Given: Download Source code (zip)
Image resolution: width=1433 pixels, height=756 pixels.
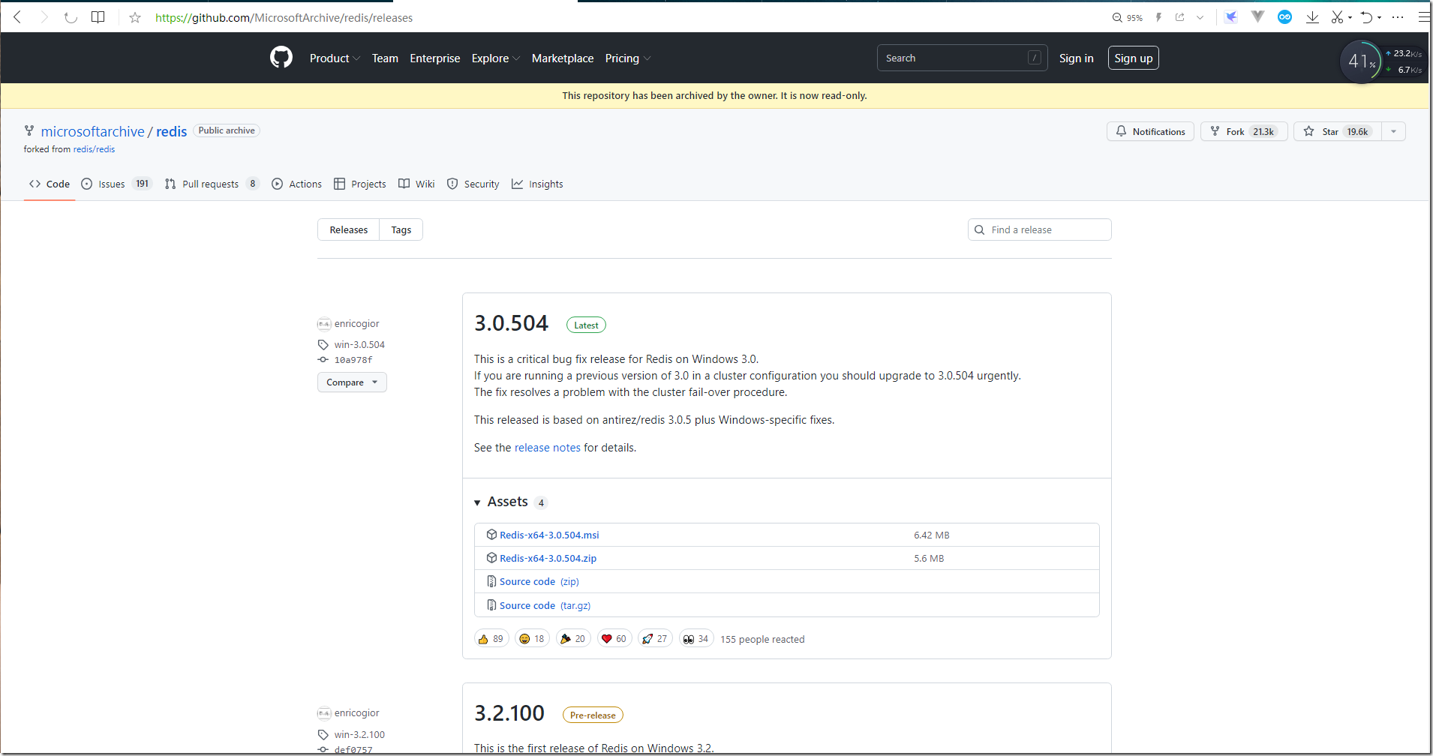Looking at the screenshot, I should click(x=539, y=581).
